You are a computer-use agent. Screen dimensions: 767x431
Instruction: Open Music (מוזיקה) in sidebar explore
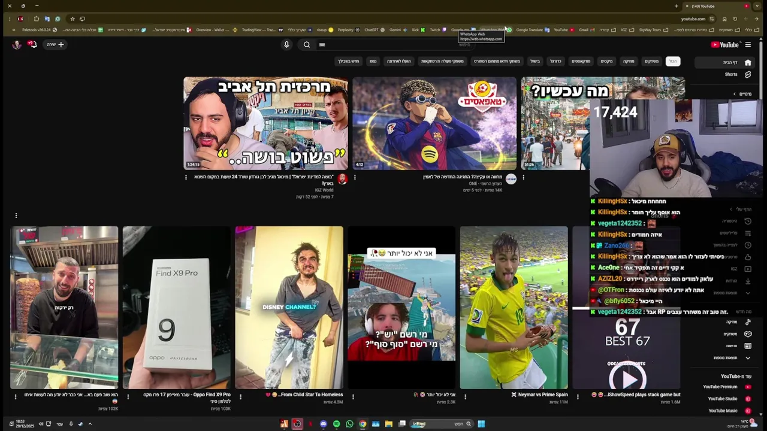737,322
